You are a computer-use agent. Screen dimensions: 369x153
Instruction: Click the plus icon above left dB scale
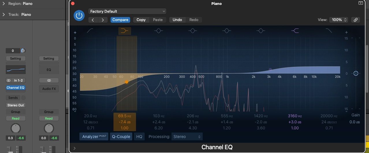(75, 33)
